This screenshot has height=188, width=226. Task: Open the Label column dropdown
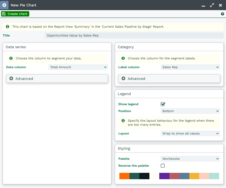click(x=190, y=67)
